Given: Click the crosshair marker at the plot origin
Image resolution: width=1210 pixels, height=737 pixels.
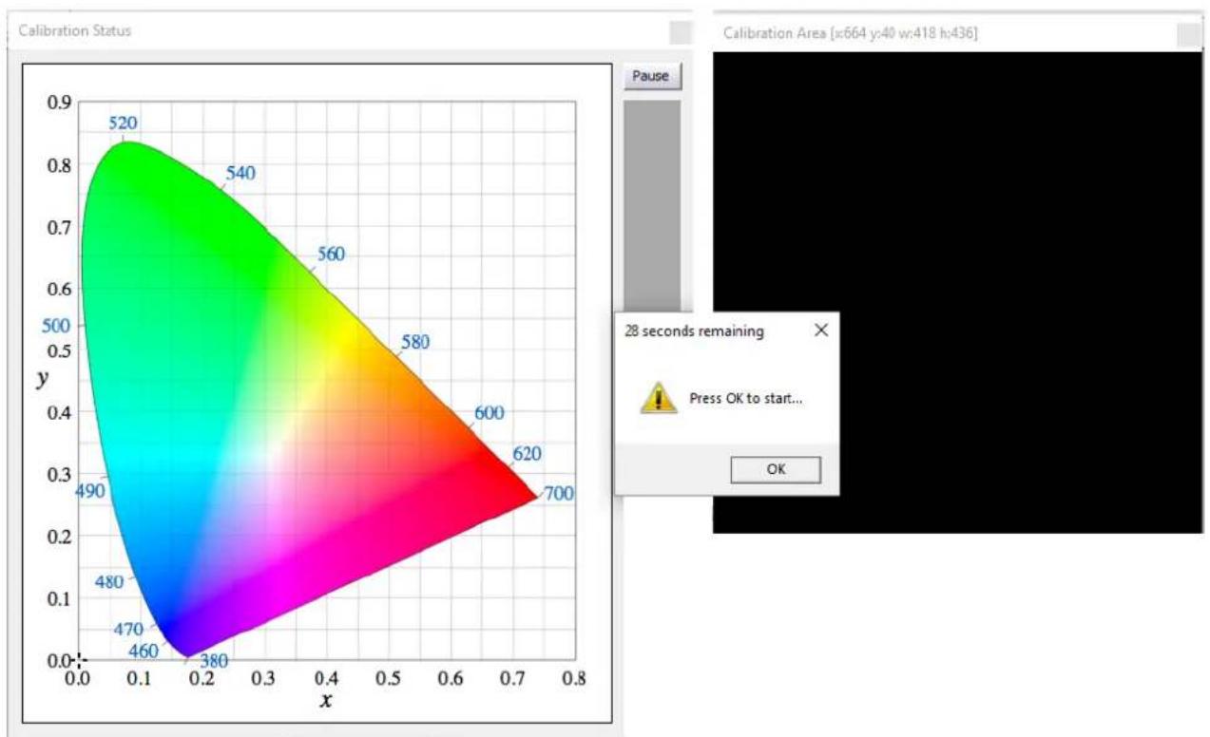Looking at the screenshot, I should click(x=80, y=658).
